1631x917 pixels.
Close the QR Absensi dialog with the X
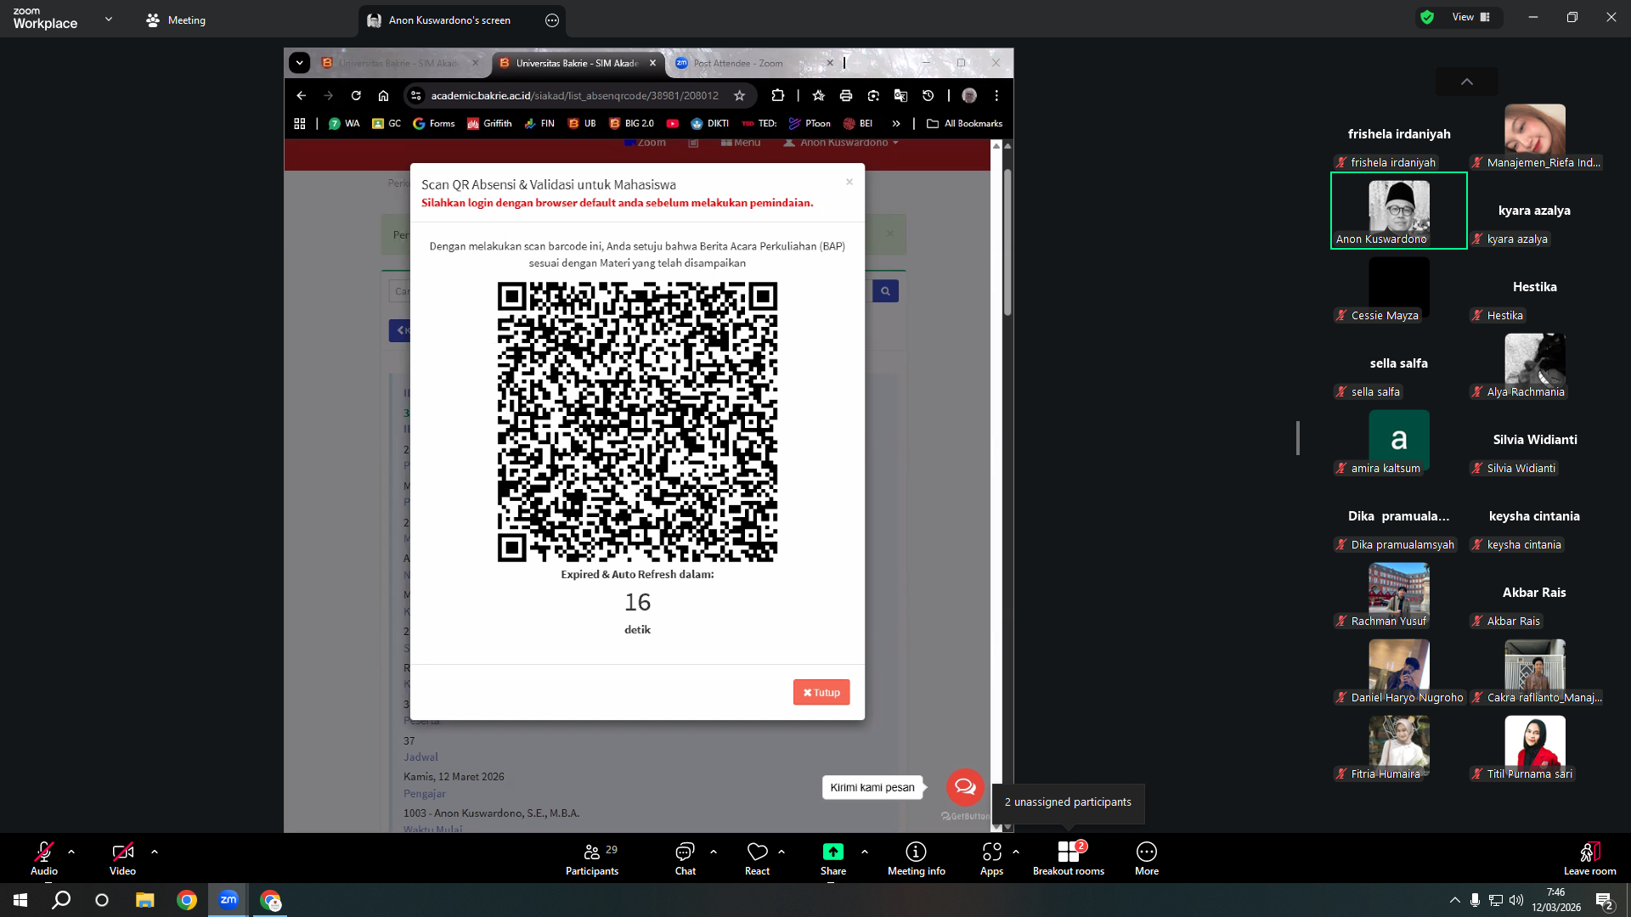(849, 182)
